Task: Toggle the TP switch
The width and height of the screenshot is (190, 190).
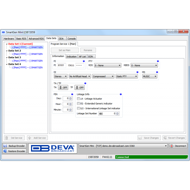Action: click(79, 87)
